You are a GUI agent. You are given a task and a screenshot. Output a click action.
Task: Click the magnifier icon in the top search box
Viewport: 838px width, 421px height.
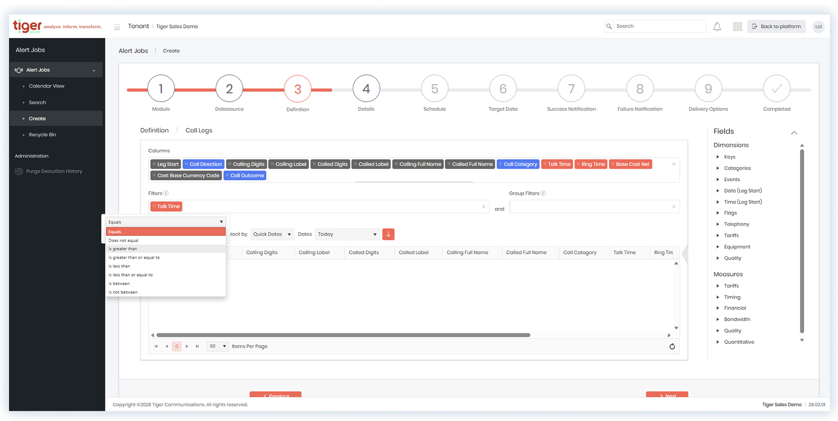point(609,27)
